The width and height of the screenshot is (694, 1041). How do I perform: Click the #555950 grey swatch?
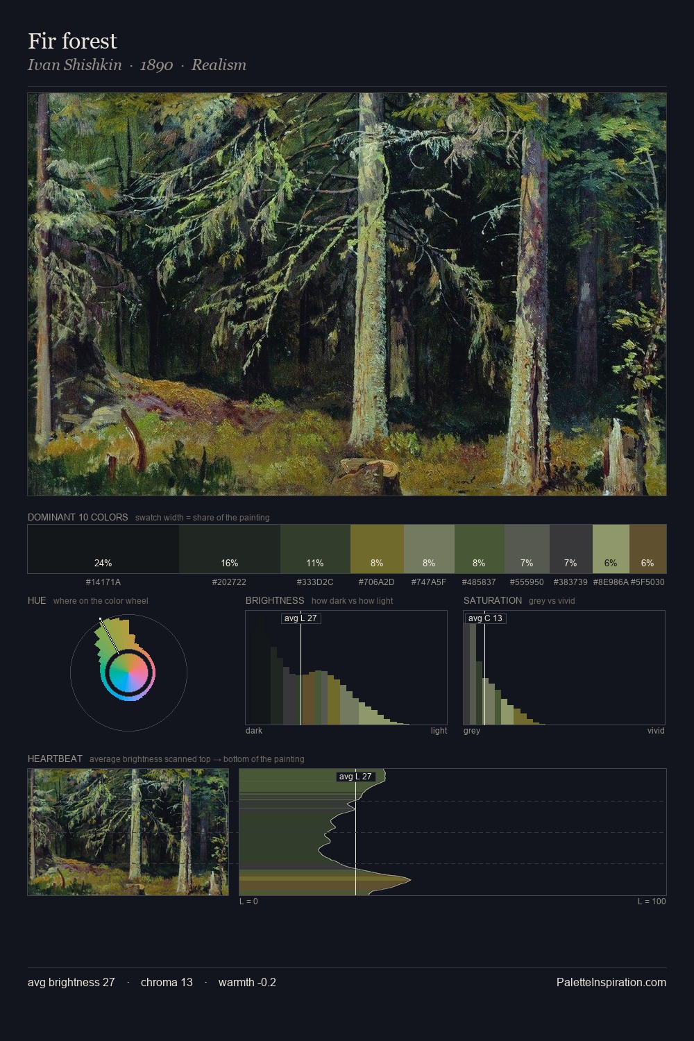pyautogui.click(x=527, y=549)
